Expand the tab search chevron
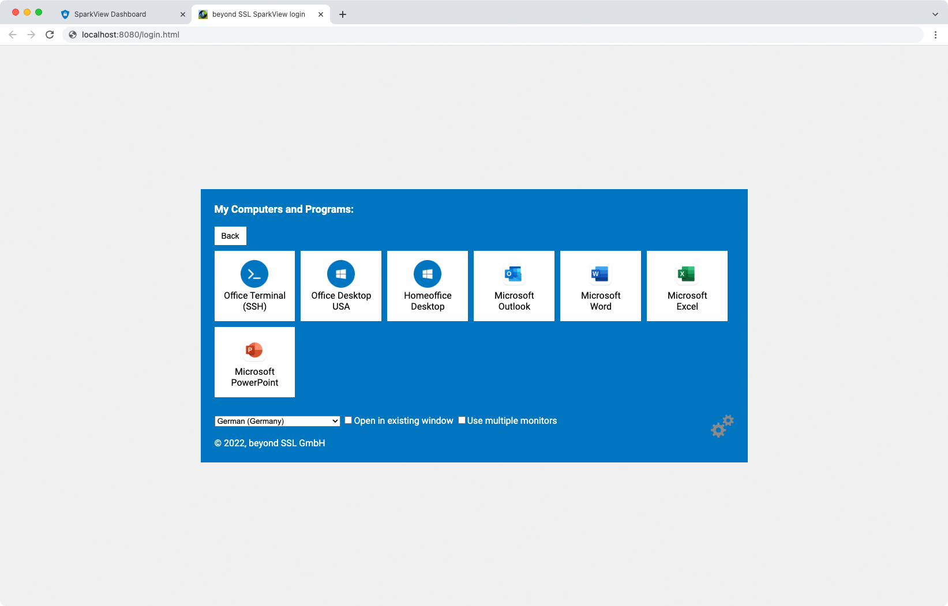 click(x=935, y=14)
